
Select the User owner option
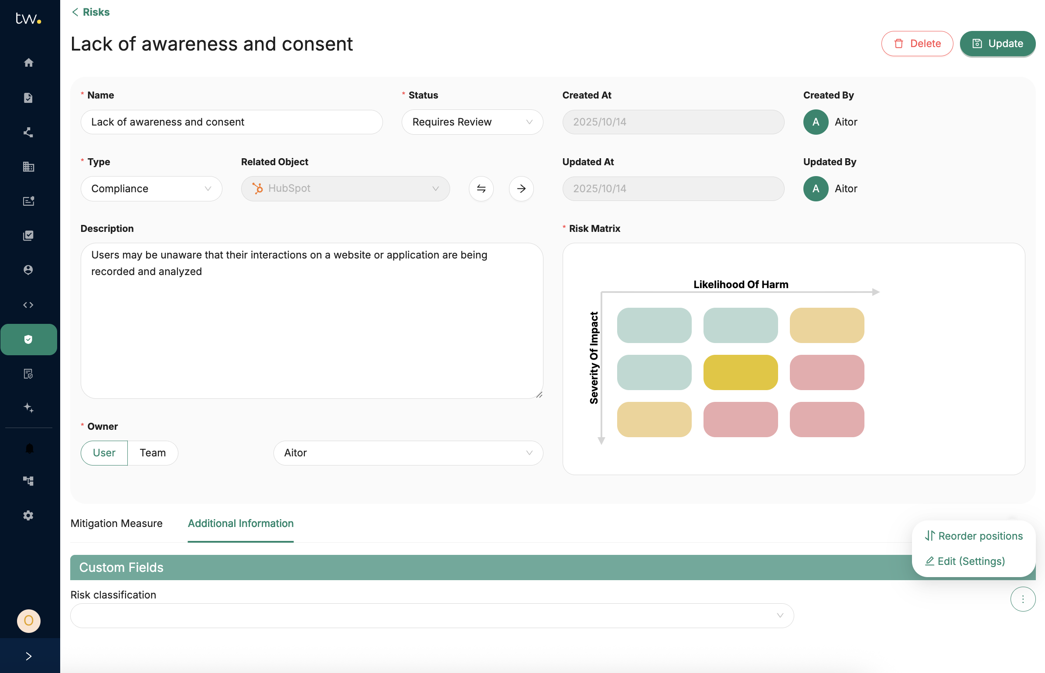[104, 453]
